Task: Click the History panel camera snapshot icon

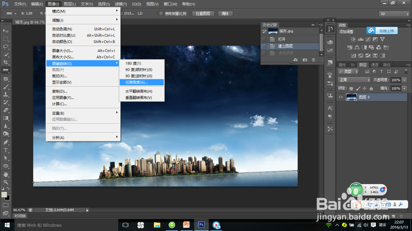Action: coord(305,60)
